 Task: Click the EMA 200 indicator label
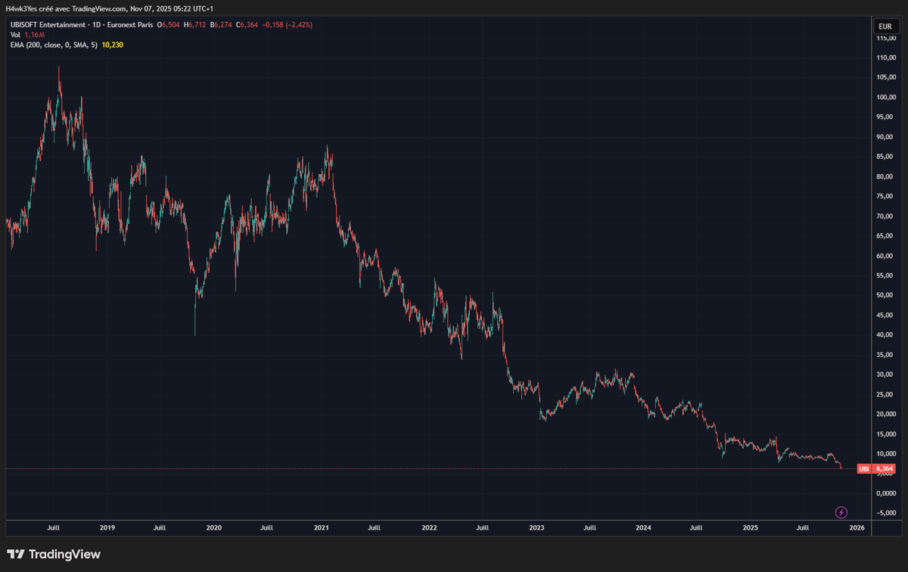pyautogui.click(x=52, y=45)
